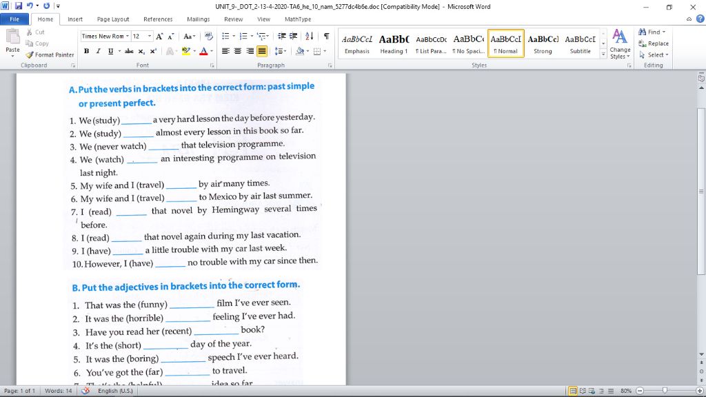Click the Sort A-Z icon
The height and width of the screenshot is (397, 706).
(310, 37)
